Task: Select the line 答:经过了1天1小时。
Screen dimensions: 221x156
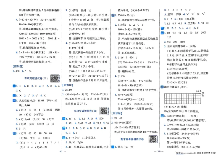Action: [x=81, y=66]
